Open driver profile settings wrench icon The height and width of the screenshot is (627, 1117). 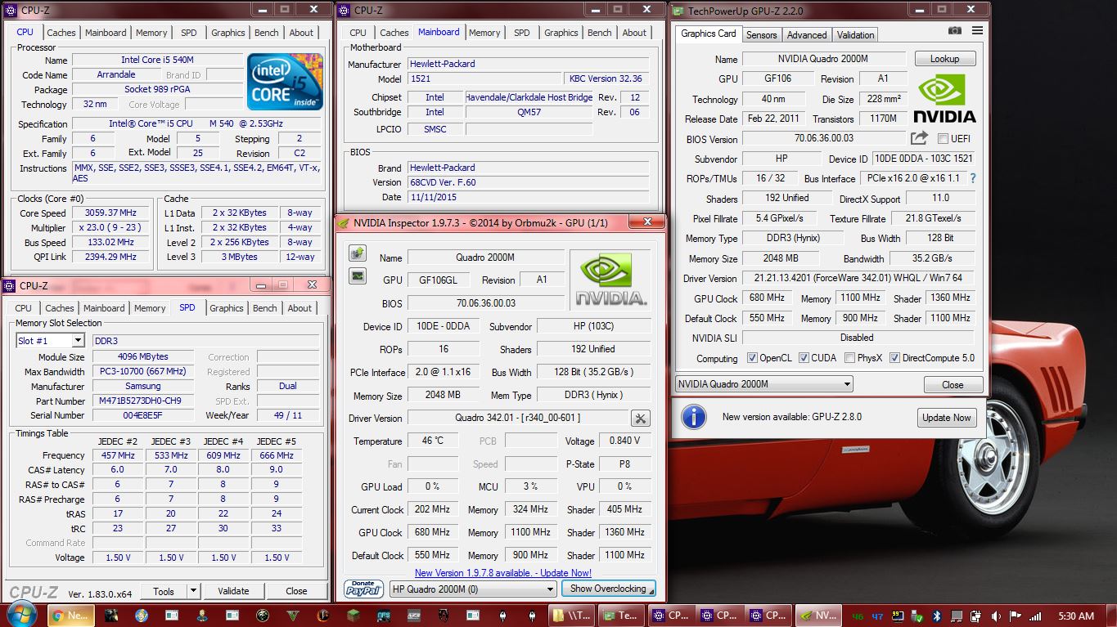pos(640,419)
